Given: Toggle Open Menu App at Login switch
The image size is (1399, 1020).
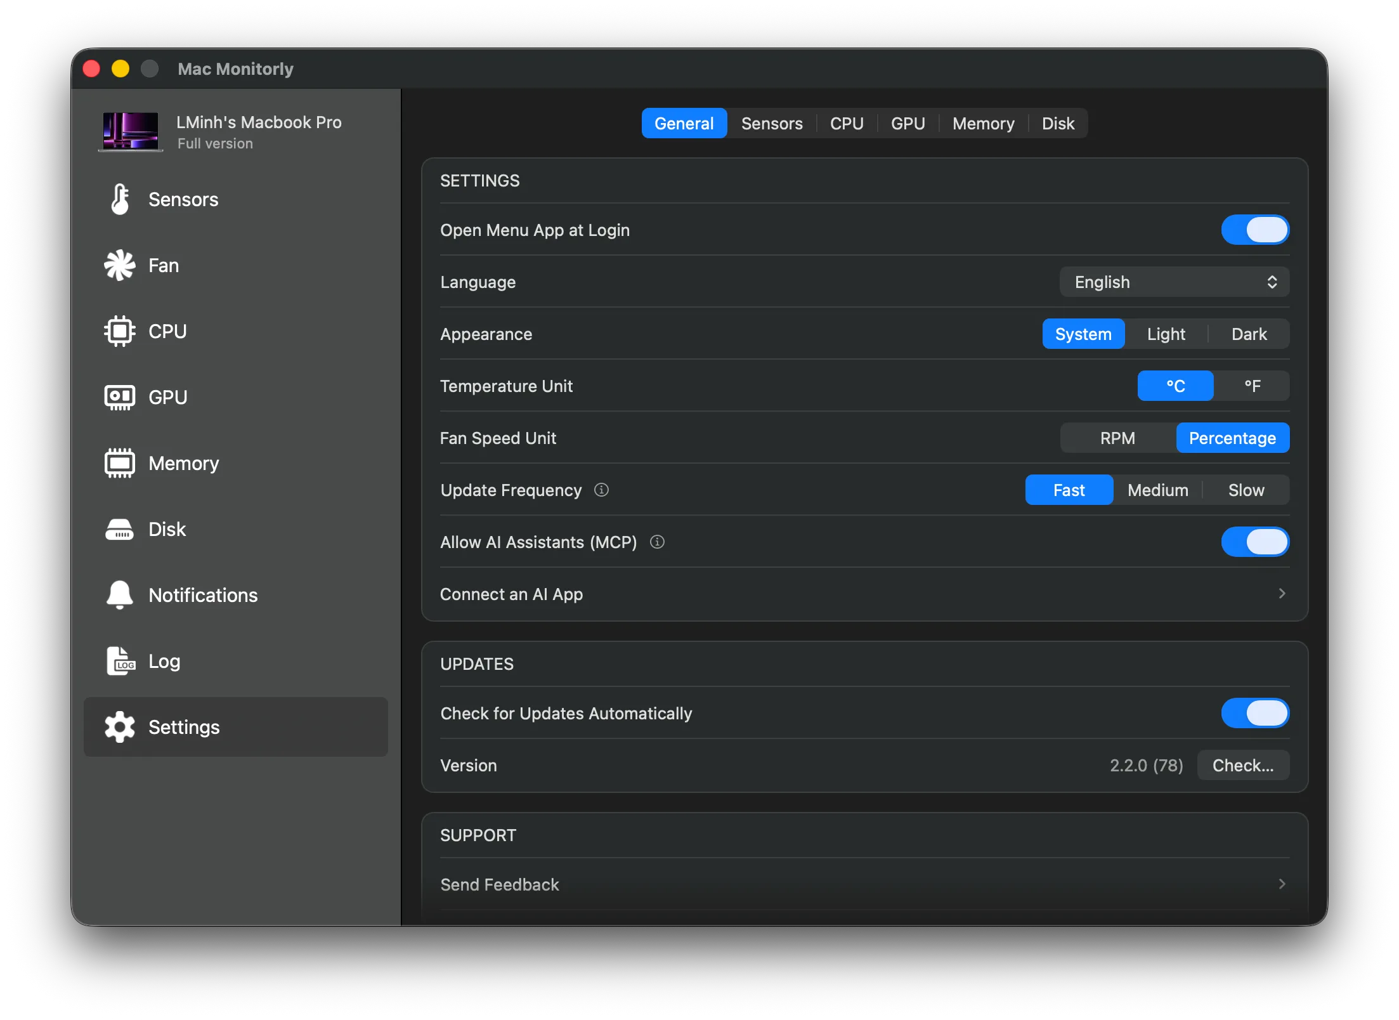Looking at the screenshot, I should click(1255, 230).
